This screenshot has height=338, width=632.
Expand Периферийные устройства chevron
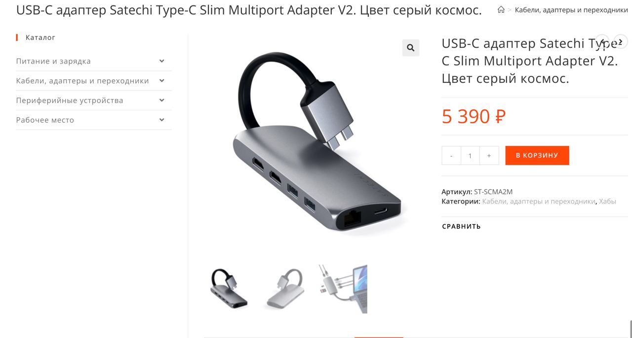pos(161,100)
